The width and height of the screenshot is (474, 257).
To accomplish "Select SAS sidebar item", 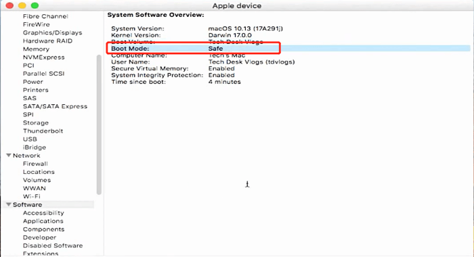I will [x=30, y=98].
